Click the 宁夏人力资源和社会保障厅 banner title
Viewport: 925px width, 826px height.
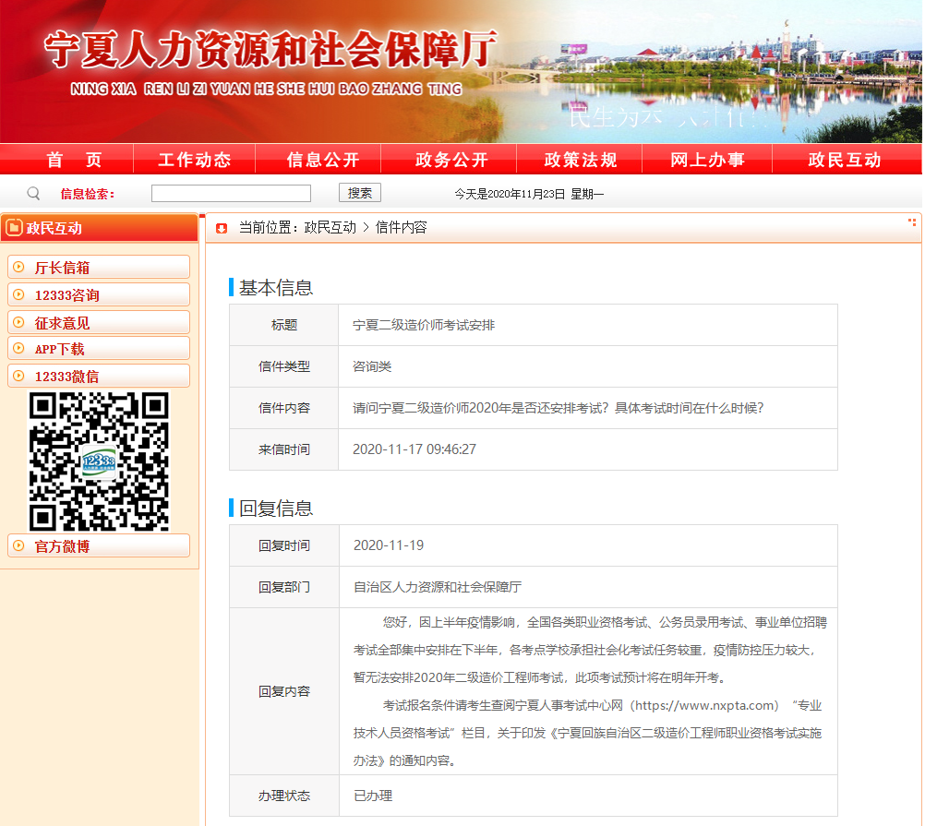(x=270, y=51)
